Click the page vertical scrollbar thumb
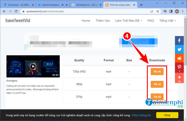 click(185, 42)
